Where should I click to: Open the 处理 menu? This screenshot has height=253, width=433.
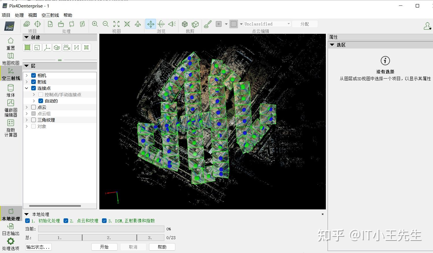coord(19,15)
